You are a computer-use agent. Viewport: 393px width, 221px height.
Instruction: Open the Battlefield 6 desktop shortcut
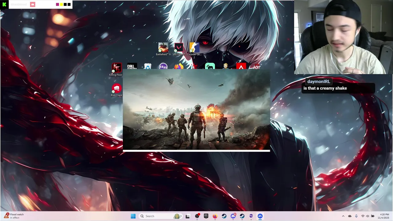tap(163, 49)
